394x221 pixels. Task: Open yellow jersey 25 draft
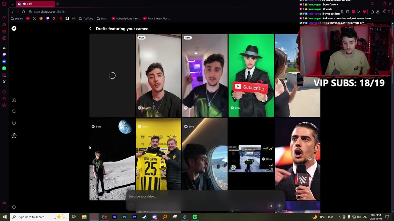159,154
